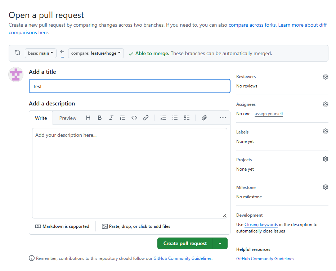Switch to the Preview tab
336x271 pixels.
point(68,118)
